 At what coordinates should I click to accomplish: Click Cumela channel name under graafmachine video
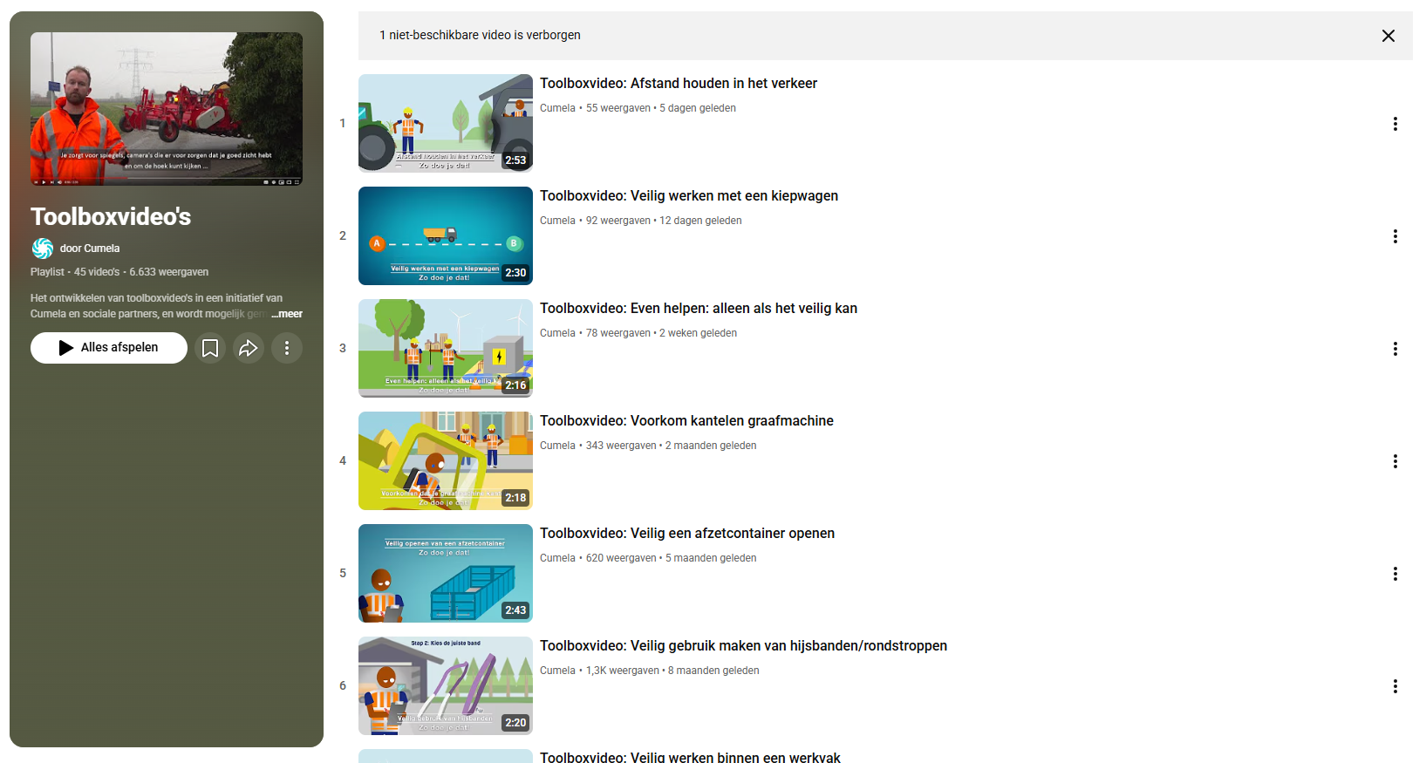point(557,446)
